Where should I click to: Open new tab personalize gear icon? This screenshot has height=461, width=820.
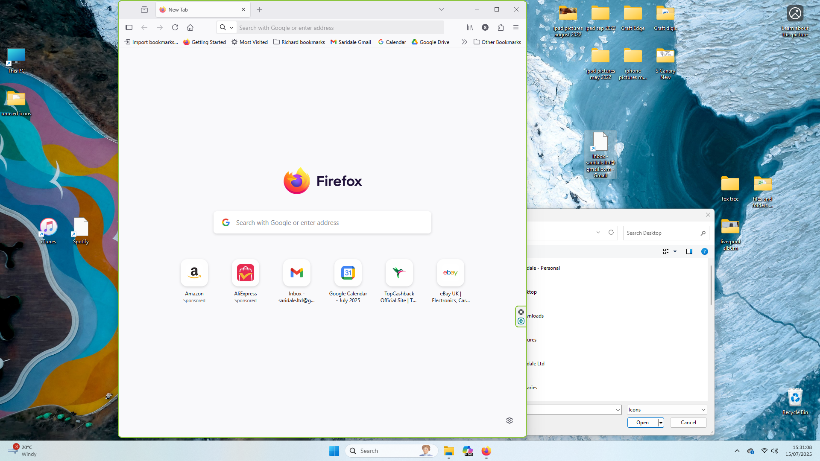510,420
